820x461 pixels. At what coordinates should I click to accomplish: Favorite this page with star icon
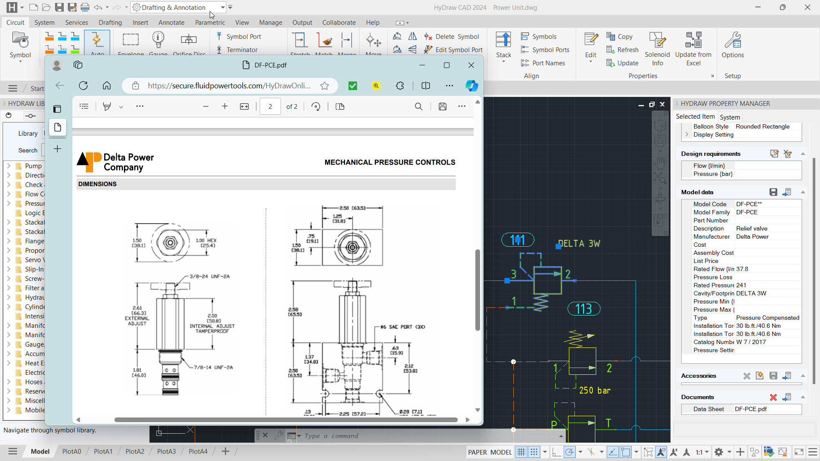point(325,86)
